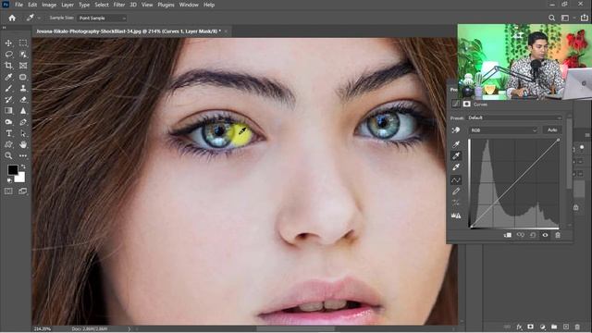Click the delete adjustment trash icon in Properties
Image resolution: width=592 pixels, height=333 pixels.
(x=558, y=235)
